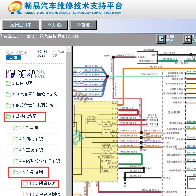This screenshot has height=196, width=196.
Task: Click the P02B RD 6.0 wire label
Action: 127,108
